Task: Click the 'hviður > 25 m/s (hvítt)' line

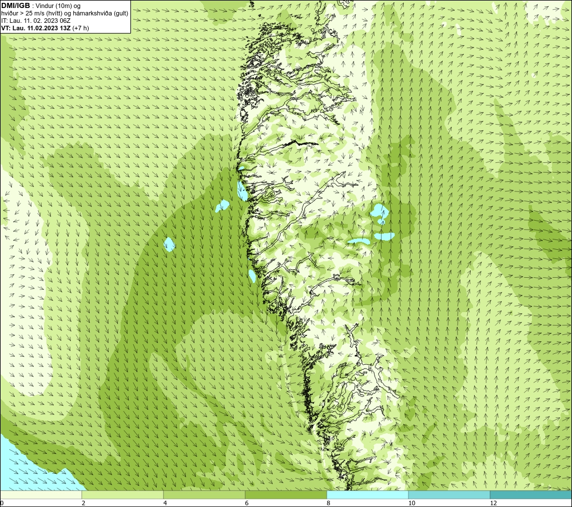Action: 65,14
